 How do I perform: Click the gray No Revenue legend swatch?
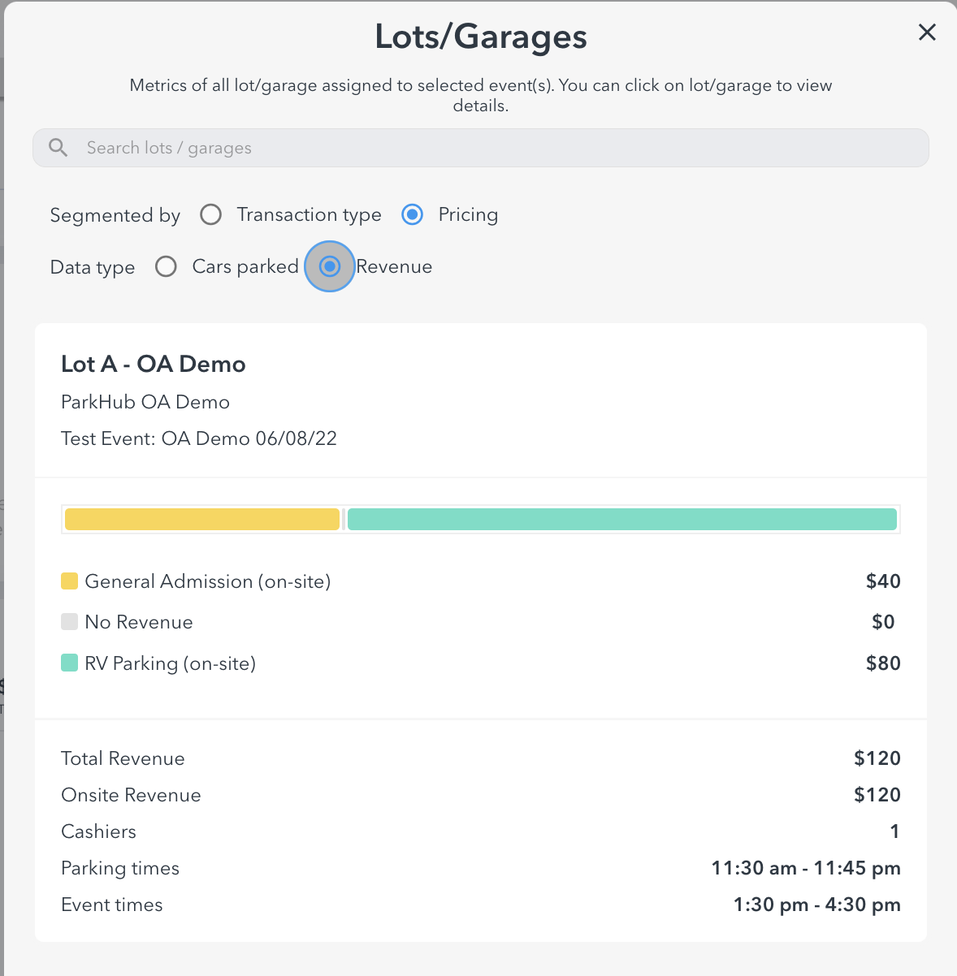[x=70, y=622]
